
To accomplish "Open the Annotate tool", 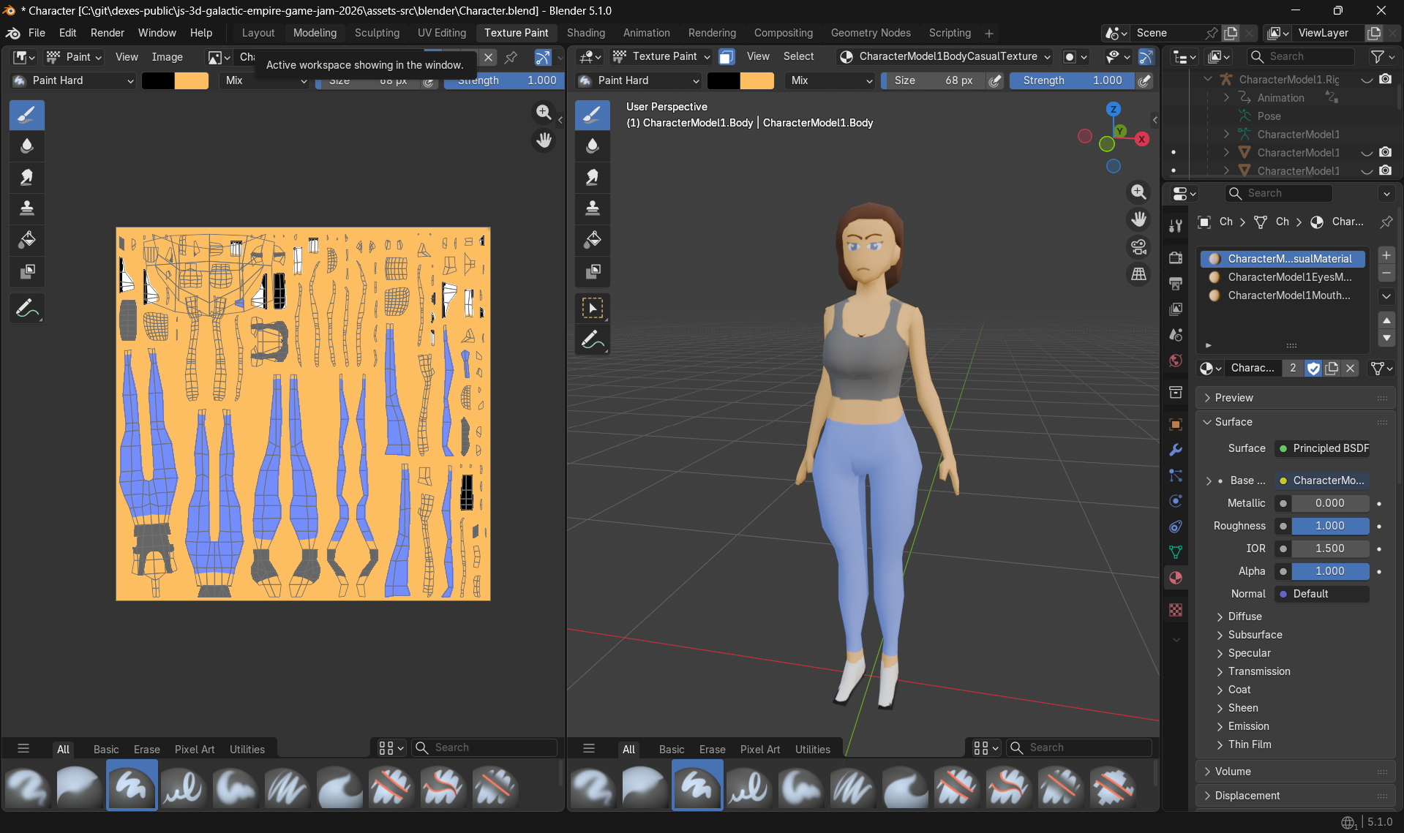I will tap(27, 308).
